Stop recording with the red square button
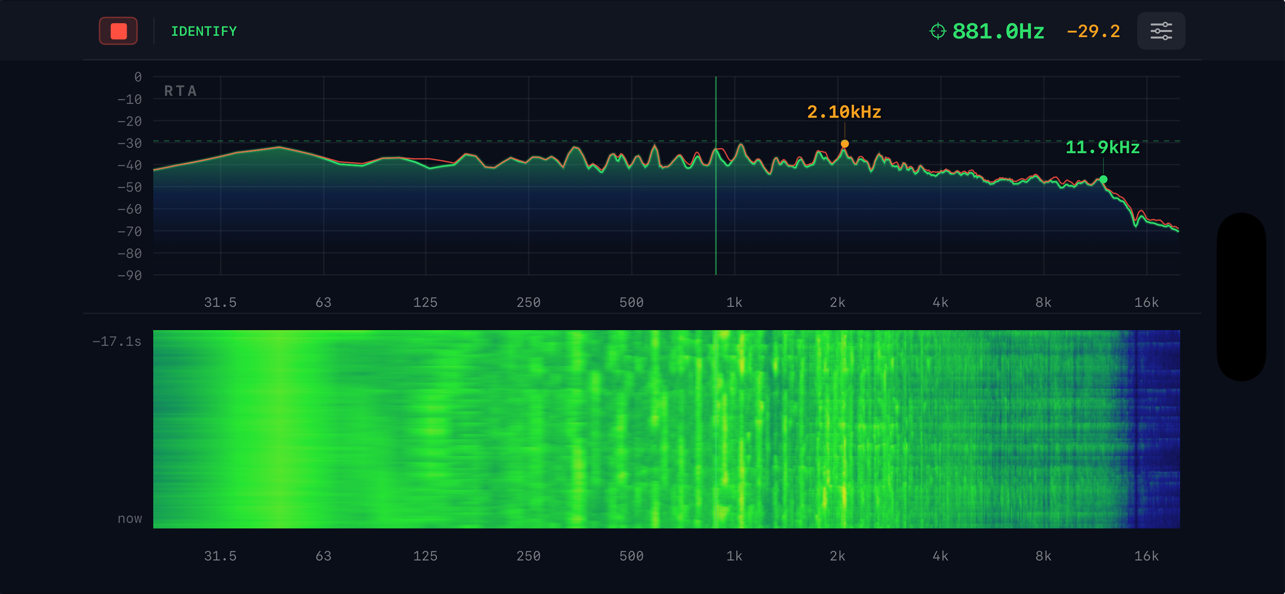1285x594 pixels. tap(118, 31)
